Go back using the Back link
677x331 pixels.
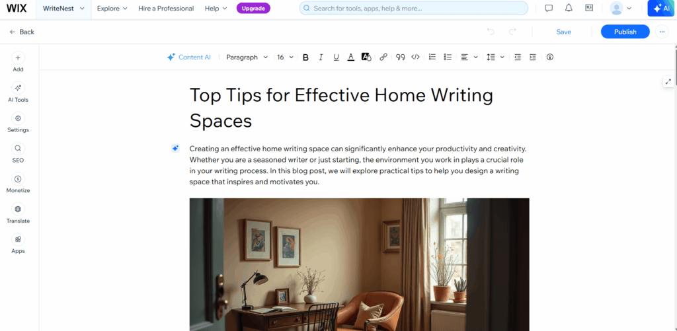22,32
